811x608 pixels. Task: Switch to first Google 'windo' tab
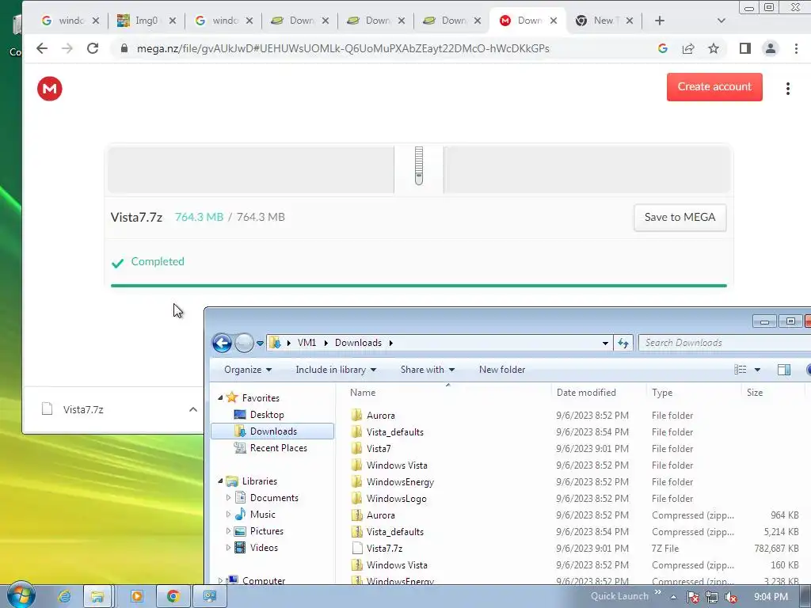[x=70, y=21]
